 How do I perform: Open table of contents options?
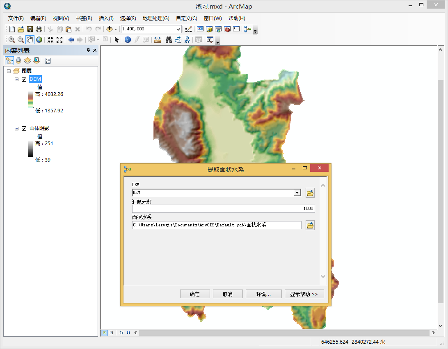(x=48, y=61)
